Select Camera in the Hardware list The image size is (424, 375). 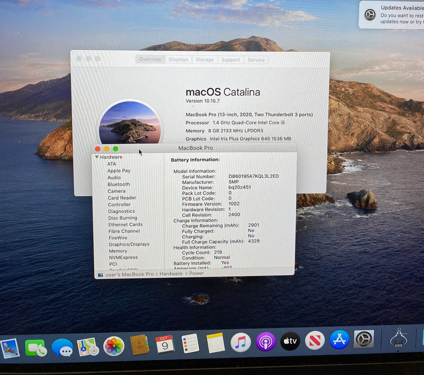pos(117,191)
